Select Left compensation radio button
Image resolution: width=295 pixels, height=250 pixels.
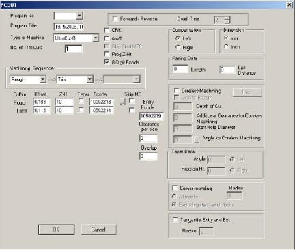click(x=178, y=38)
